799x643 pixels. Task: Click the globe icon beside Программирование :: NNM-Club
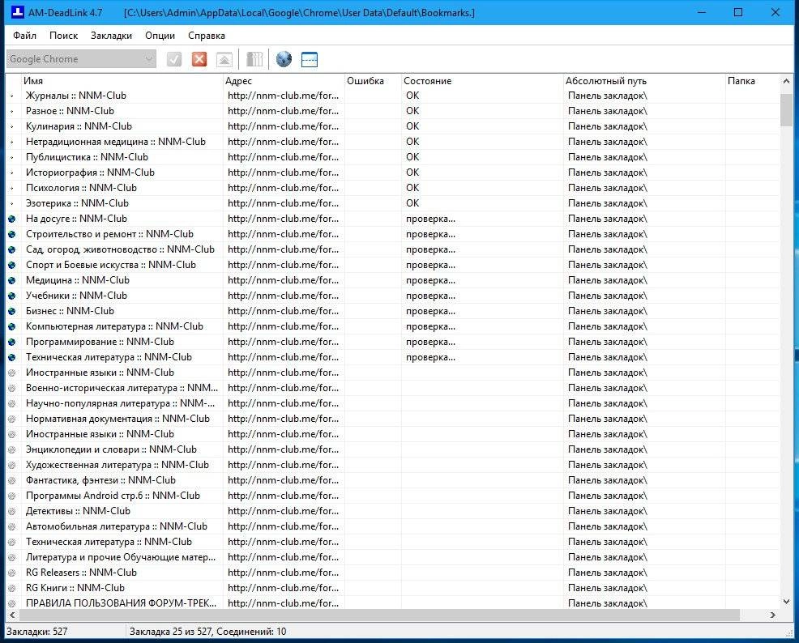point(11,342)
